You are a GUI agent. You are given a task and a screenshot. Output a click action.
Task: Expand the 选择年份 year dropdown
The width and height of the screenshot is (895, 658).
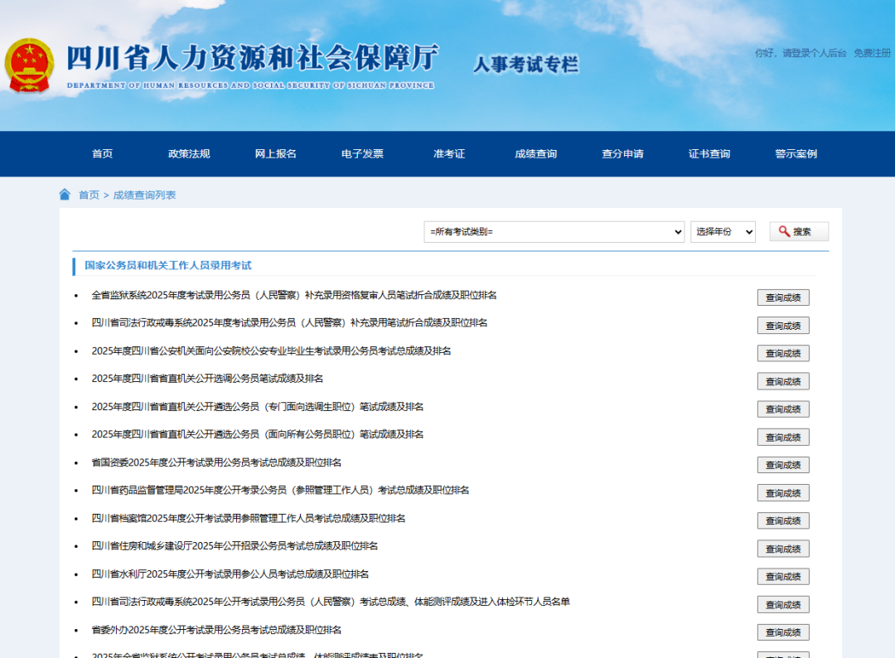coord(723,232)
